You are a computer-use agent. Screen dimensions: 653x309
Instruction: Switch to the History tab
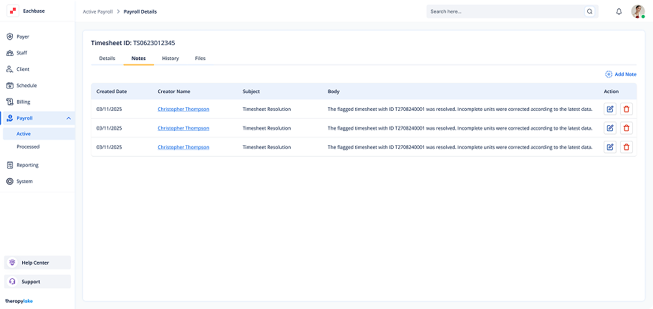pyautogui.click(x=170, y=58)
